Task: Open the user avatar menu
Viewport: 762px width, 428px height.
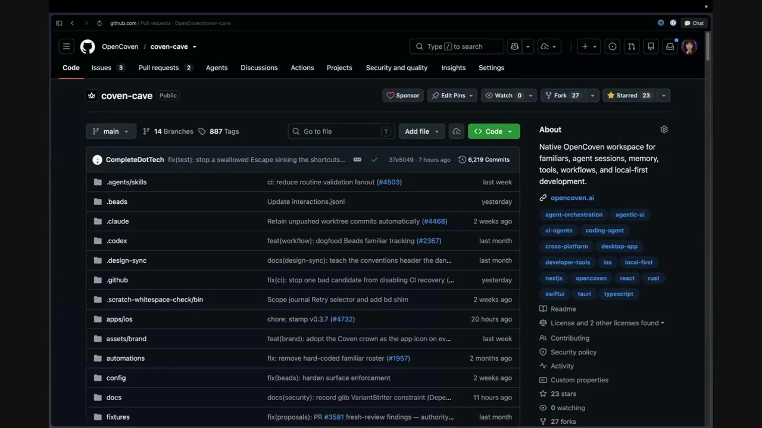Action: (689, 46)
